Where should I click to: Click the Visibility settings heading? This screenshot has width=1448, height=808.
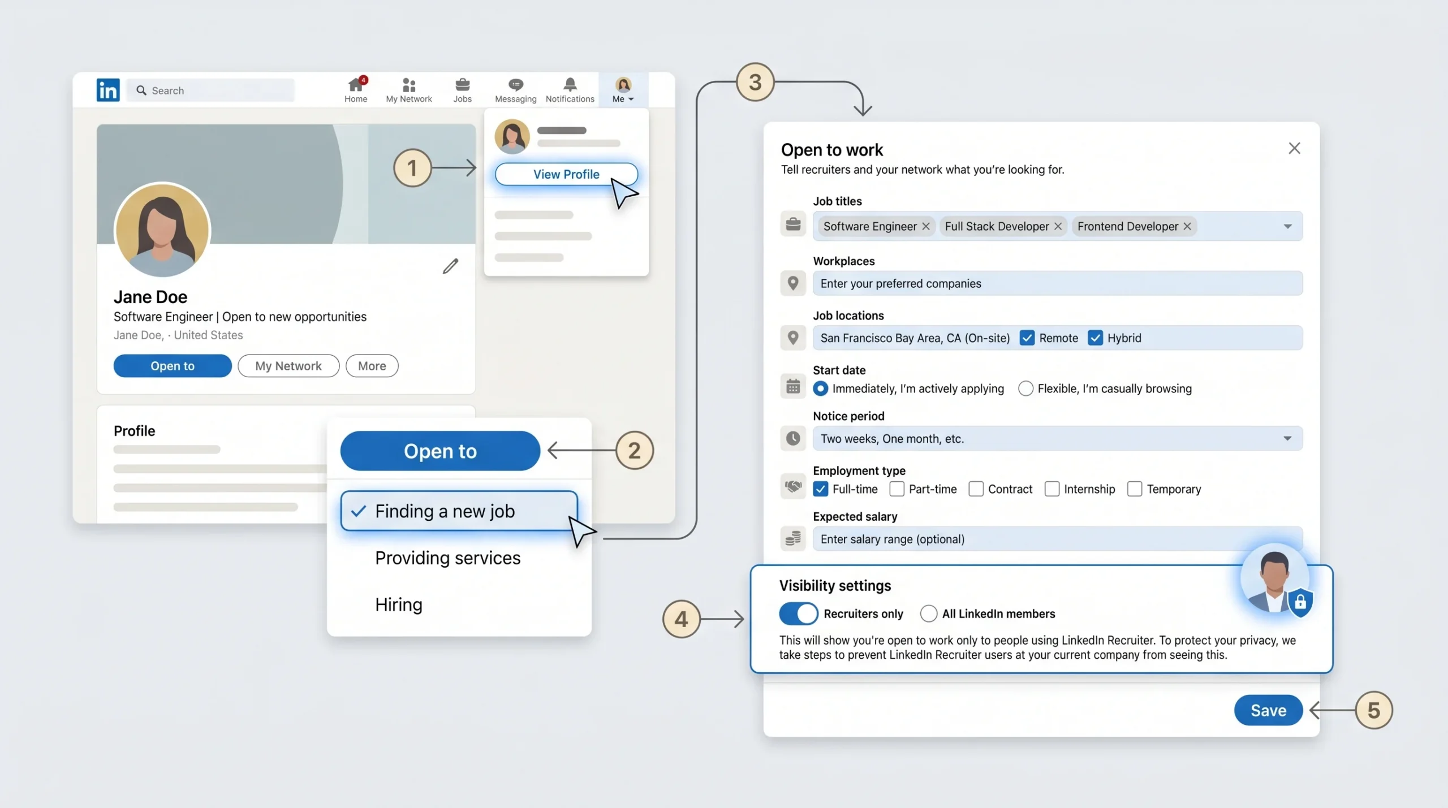tap(835, 586)
